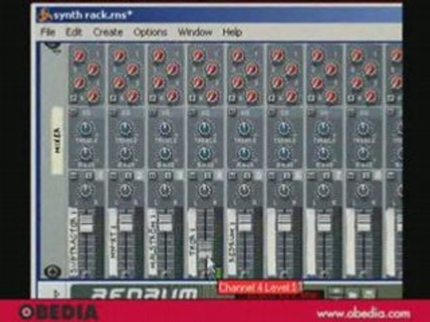The image size is (430, 322).
Task: Click aux send 1 knob on SUBTRACTOR 1 channel
Action: tap(79, 56)
